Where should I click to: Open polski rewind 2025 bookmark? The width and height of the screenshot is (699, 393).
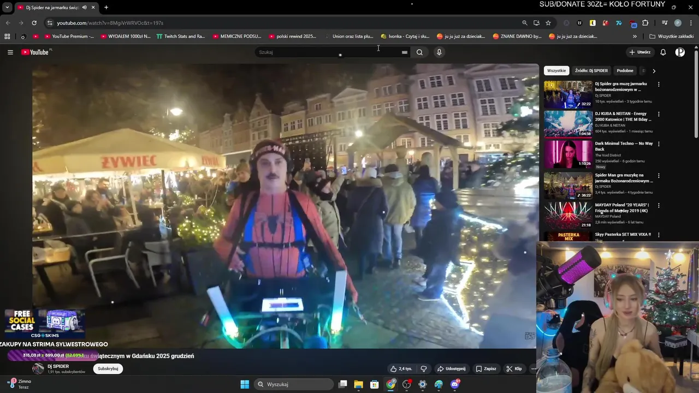pyautogui.click(x=292, y=37)
